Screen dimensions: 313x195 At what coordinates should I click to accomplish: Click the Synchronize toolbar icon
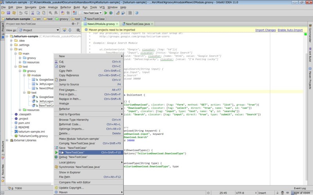pos(14,13)
